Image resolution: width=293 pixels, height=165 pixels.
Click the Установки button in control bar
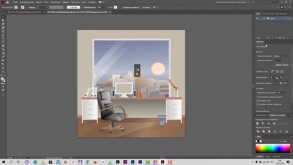point(146,7)
